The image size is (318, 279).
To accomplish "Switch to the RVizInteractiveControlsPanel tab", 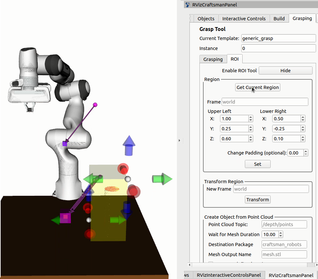I will [228, 275].
